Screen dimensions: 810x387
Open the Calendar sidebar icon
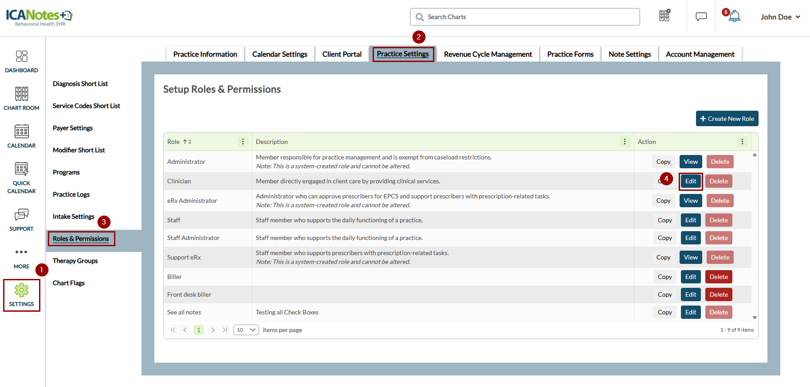click(22, 132)
